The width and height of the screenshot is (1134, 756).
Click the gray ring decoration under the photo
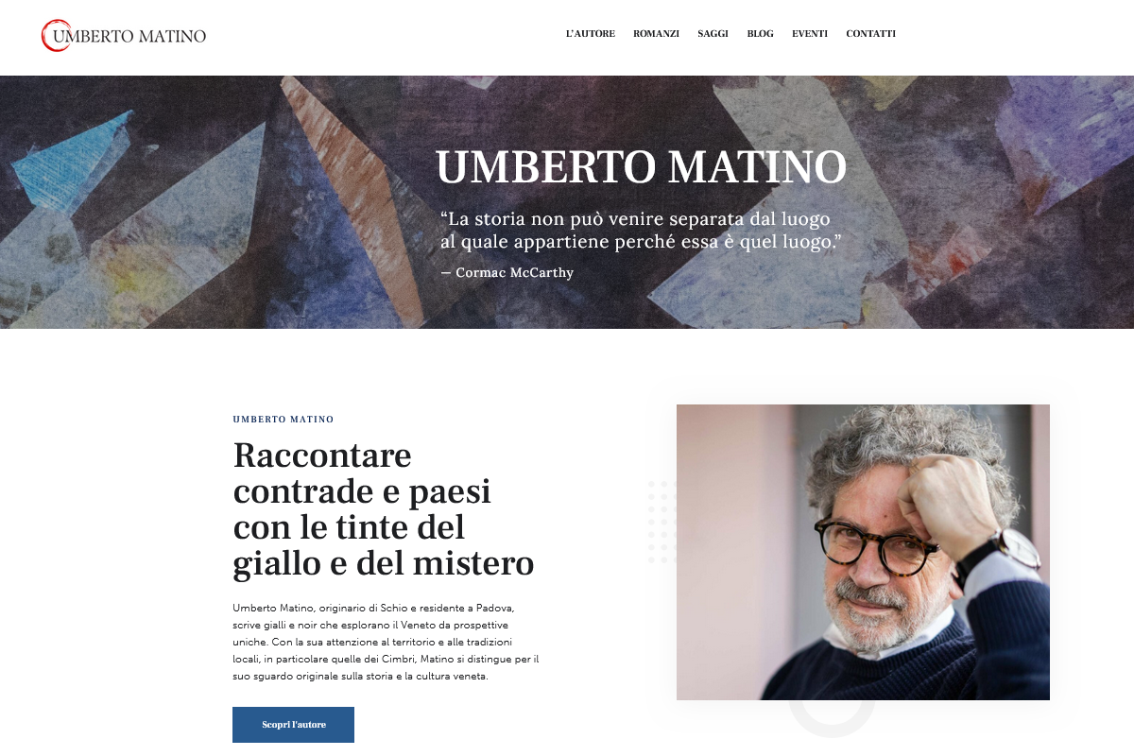point(832,716)
